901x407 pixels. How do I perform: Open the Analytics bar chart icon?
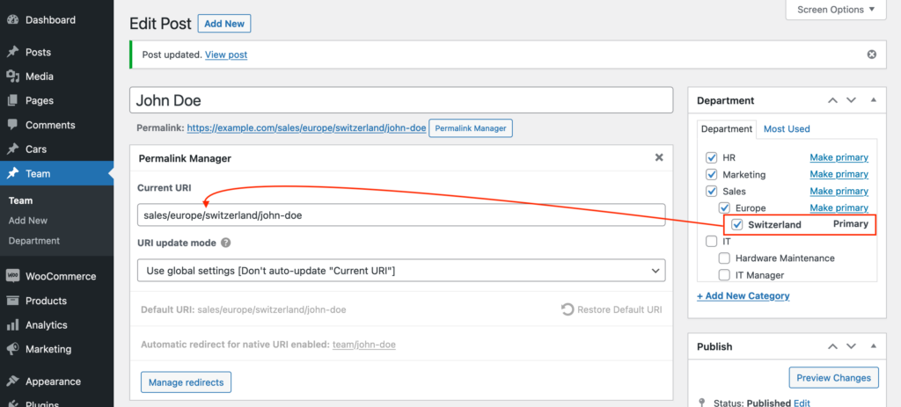pyautogui.click(x=12, y=325)
